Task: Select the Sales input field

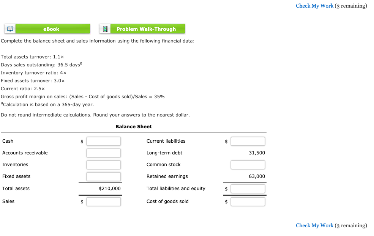Action: [103, 201]
